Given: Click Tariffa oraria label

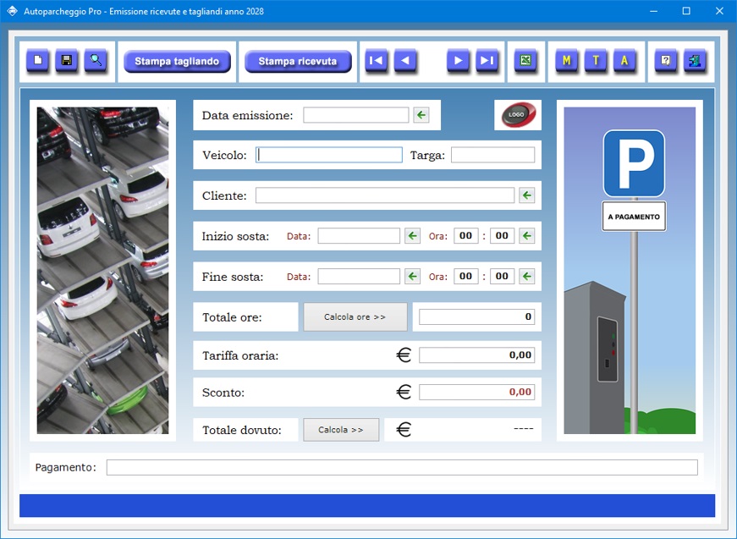Looking at the screenshot, I should pyautogui.click(x=240, y=355).
